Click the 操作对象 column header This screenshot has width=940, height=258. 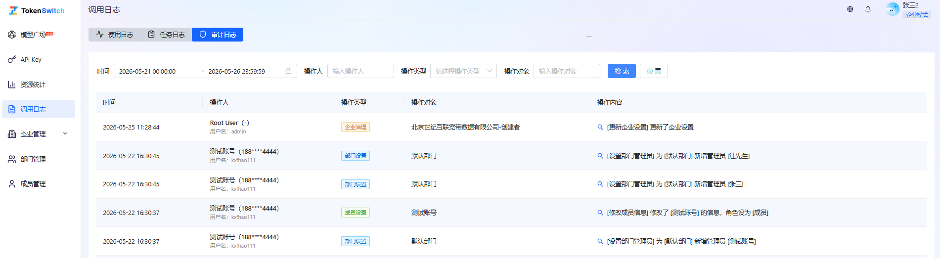click(424, 102)
